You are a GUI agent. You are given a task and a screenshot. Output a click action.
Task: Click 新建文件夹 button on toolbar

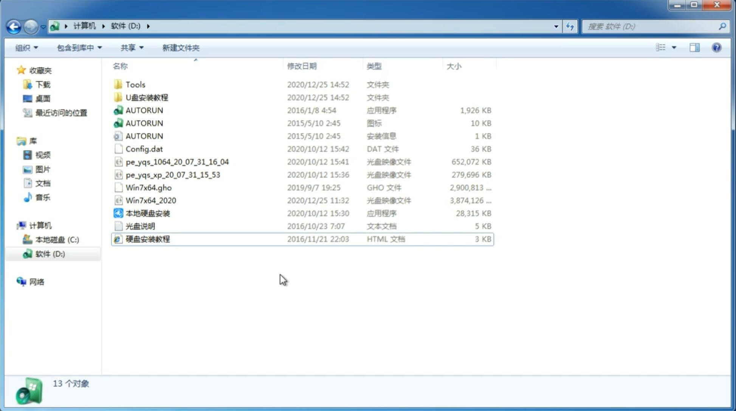tap(180, 47)
